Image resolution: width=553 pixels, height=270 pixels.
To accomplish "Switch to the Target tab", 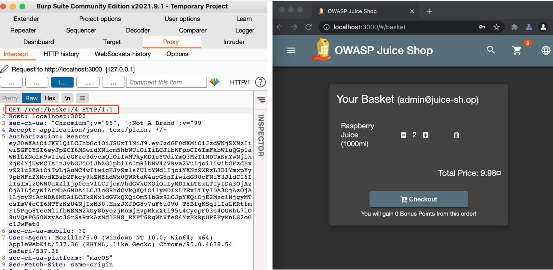I will (x=112, y=42).
